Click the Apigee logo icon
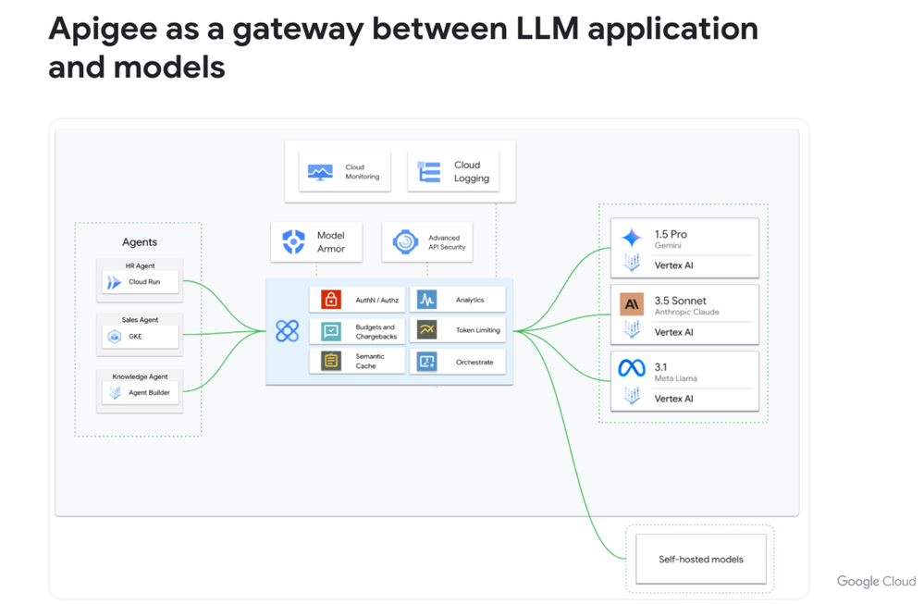Screen dimensions: 924x604 click(x=288, y=331)
